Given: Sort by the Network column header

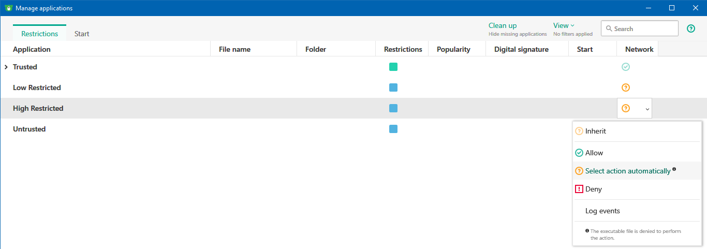Looking at the screenshot, I should coord(637,49).
